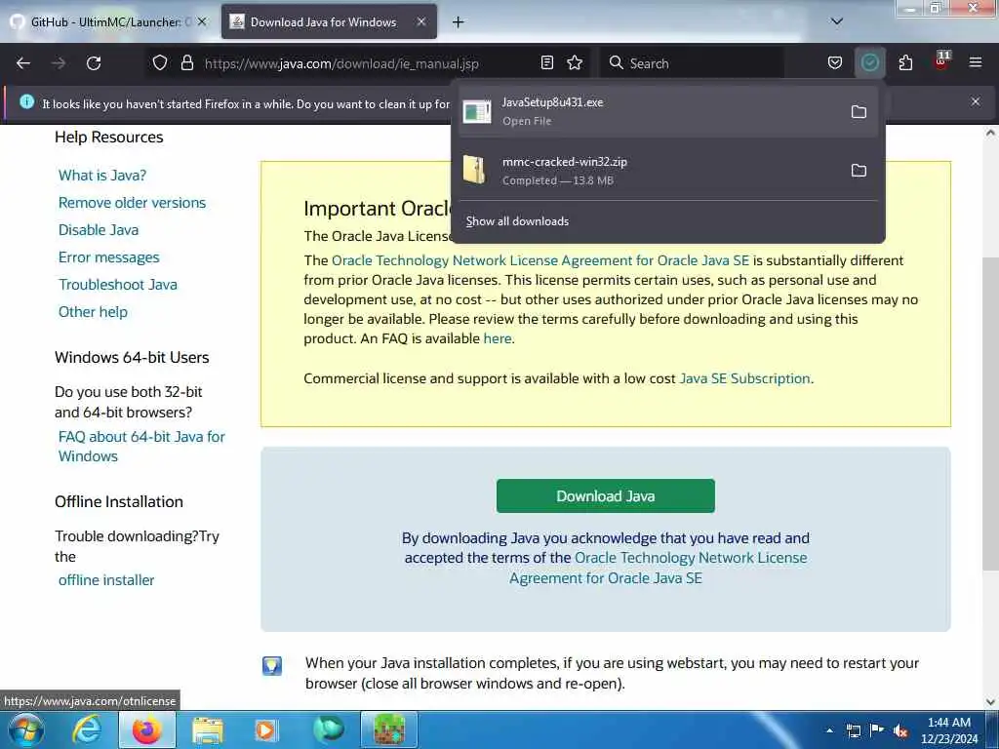The image size is (999, 749).
Task: Open the network tray icon
Action: tap(853, 730)
